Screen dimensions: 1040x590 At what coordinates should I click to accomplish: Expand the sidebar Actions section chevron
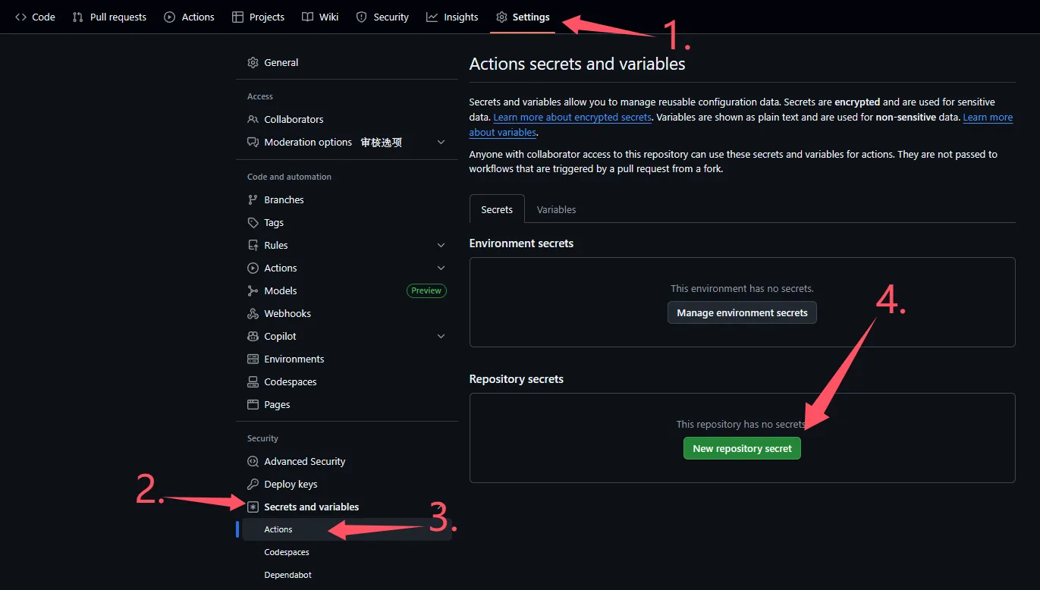tap(441, 268)
